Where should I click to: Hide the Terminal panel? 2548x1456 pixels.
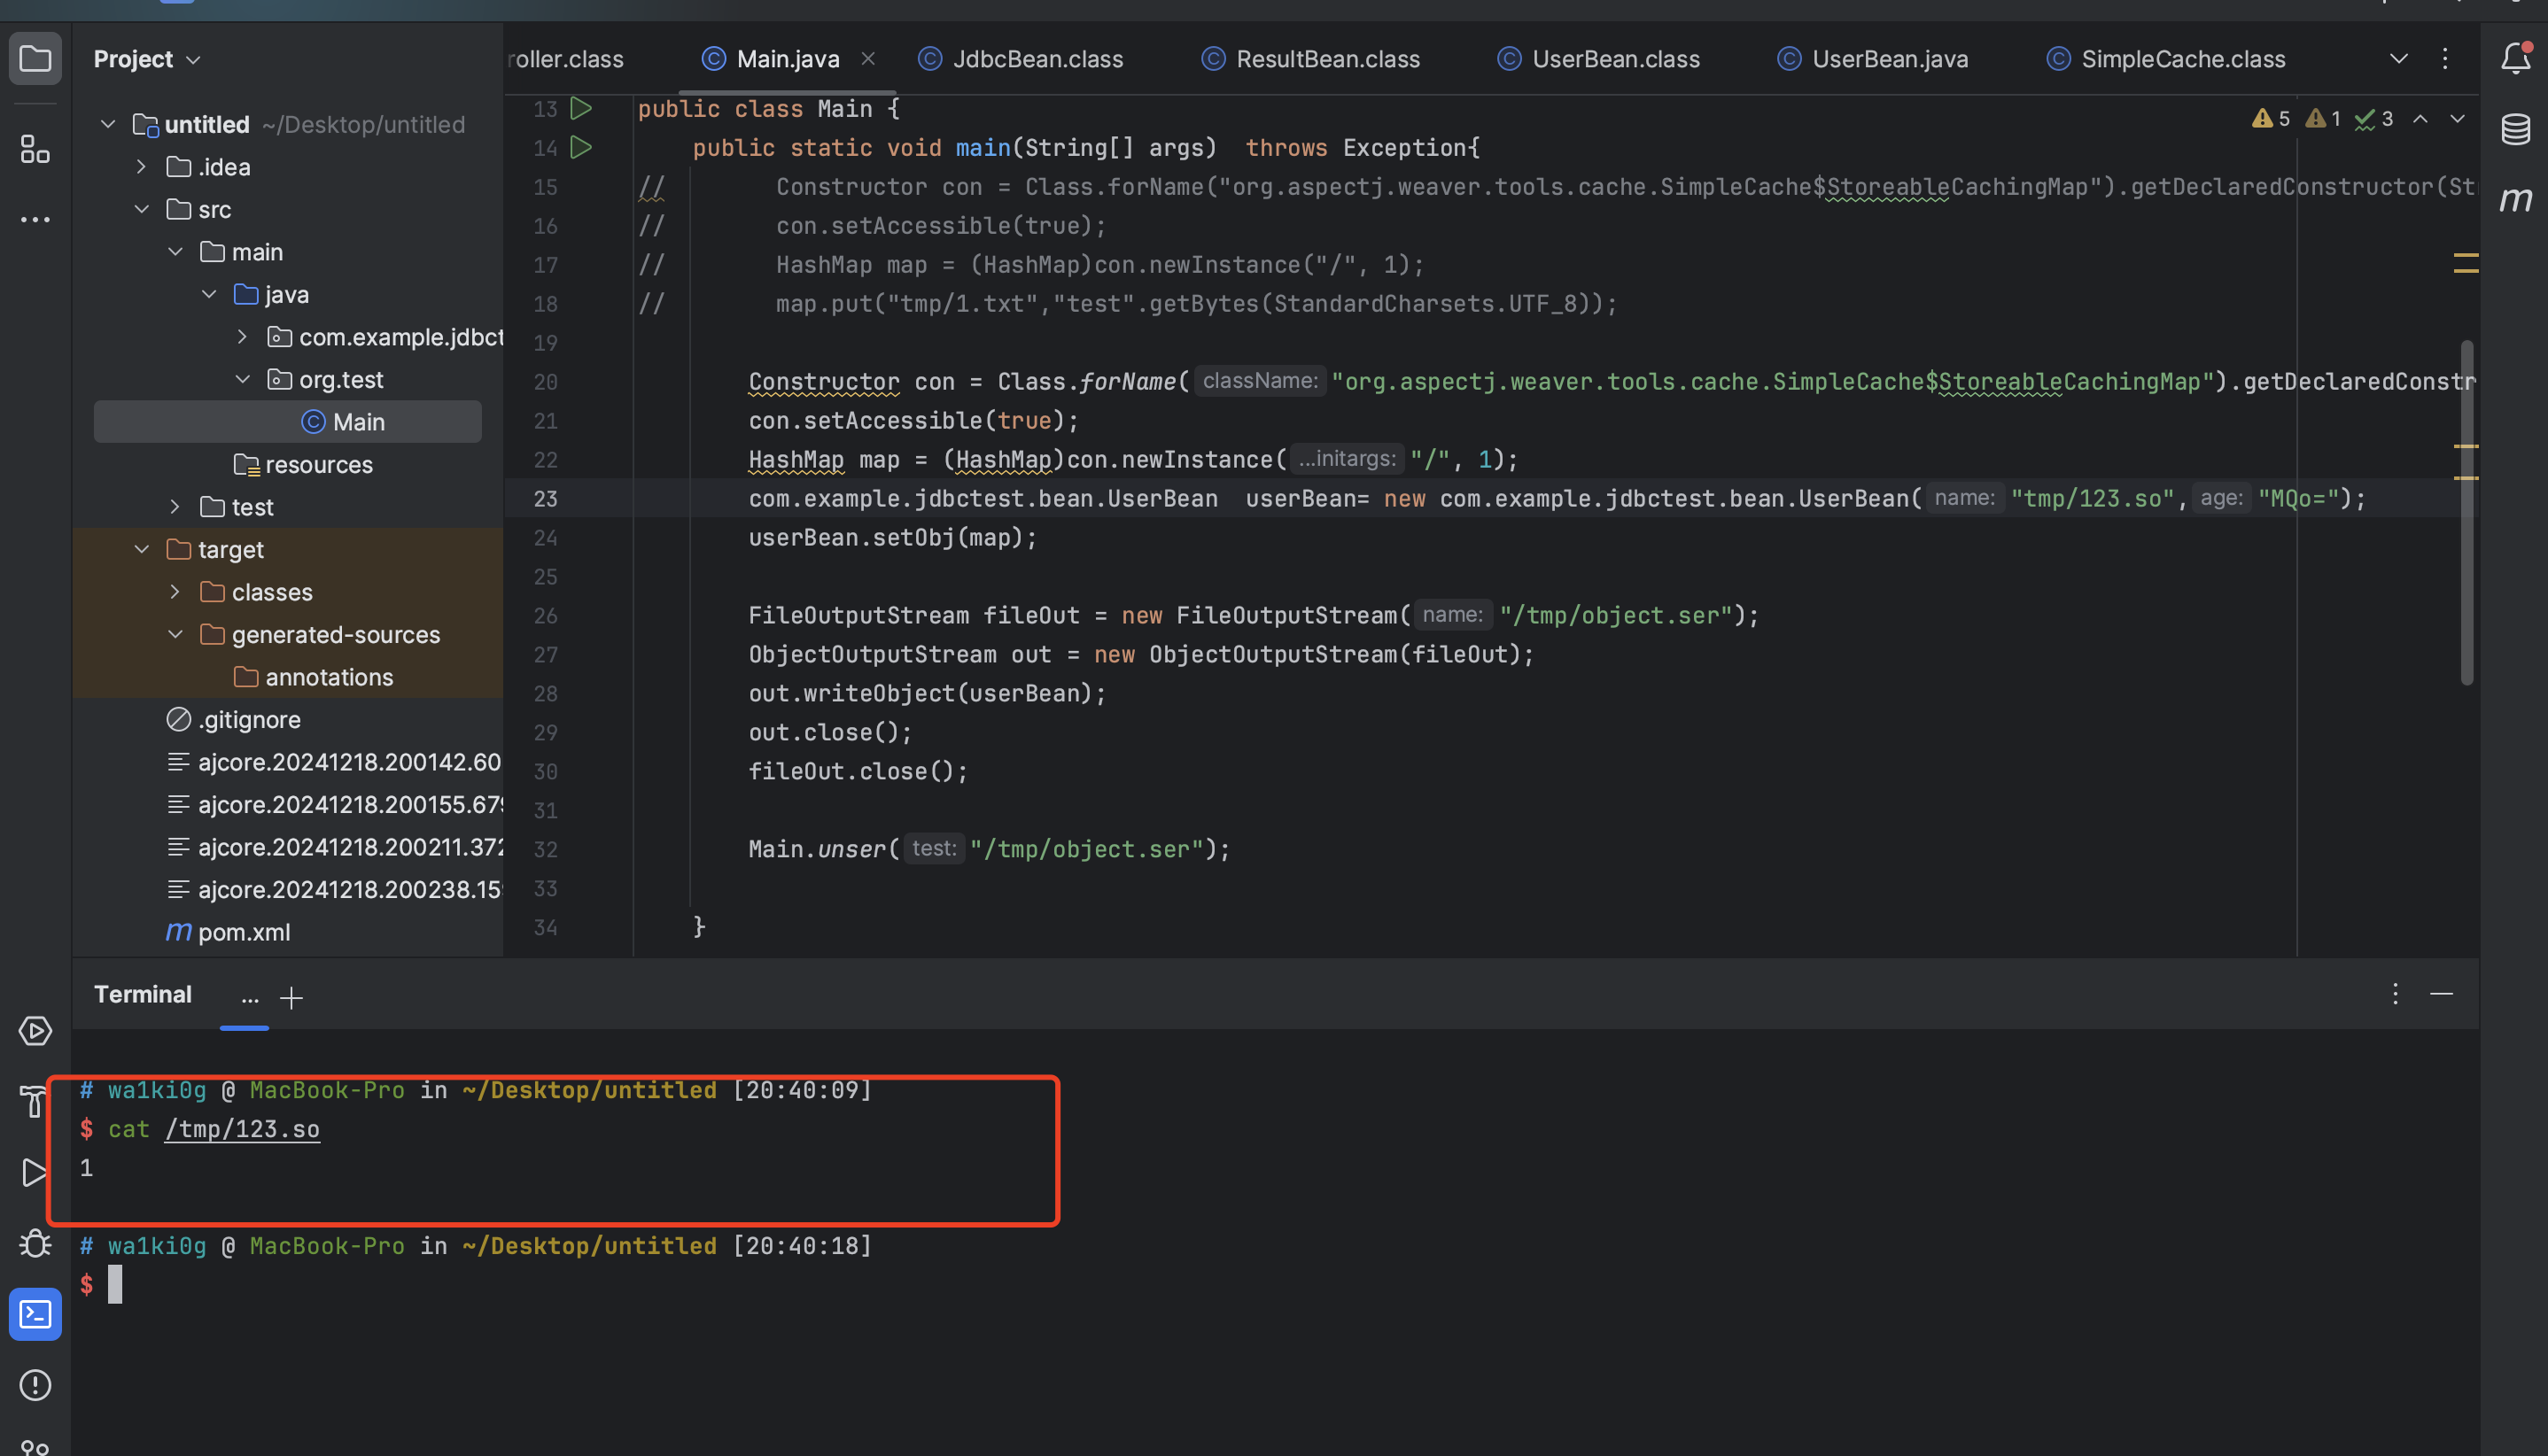pyautogui.click(x=2442, y=994)
